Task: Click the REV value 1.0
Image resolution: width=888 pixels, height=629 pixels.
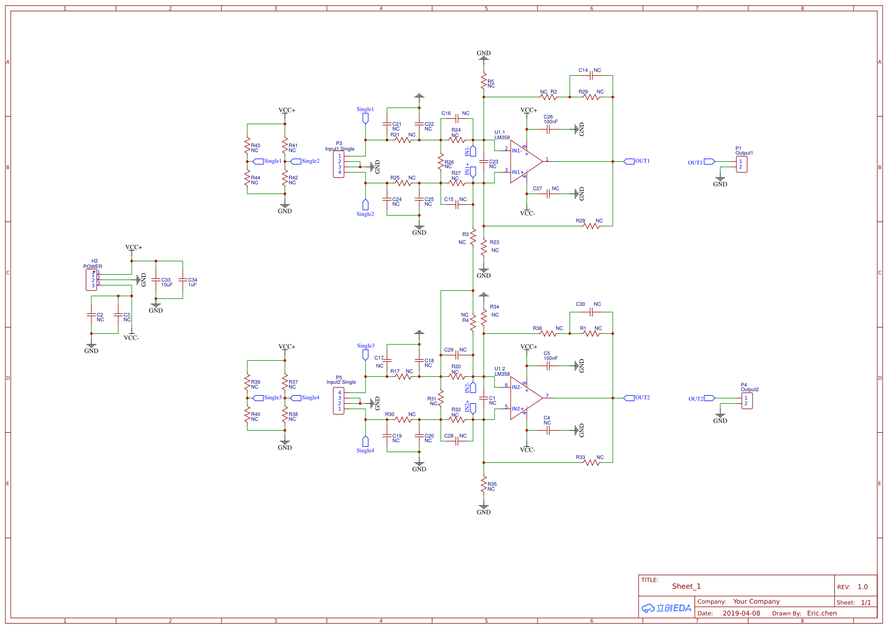Action: (x=863, y=587)
